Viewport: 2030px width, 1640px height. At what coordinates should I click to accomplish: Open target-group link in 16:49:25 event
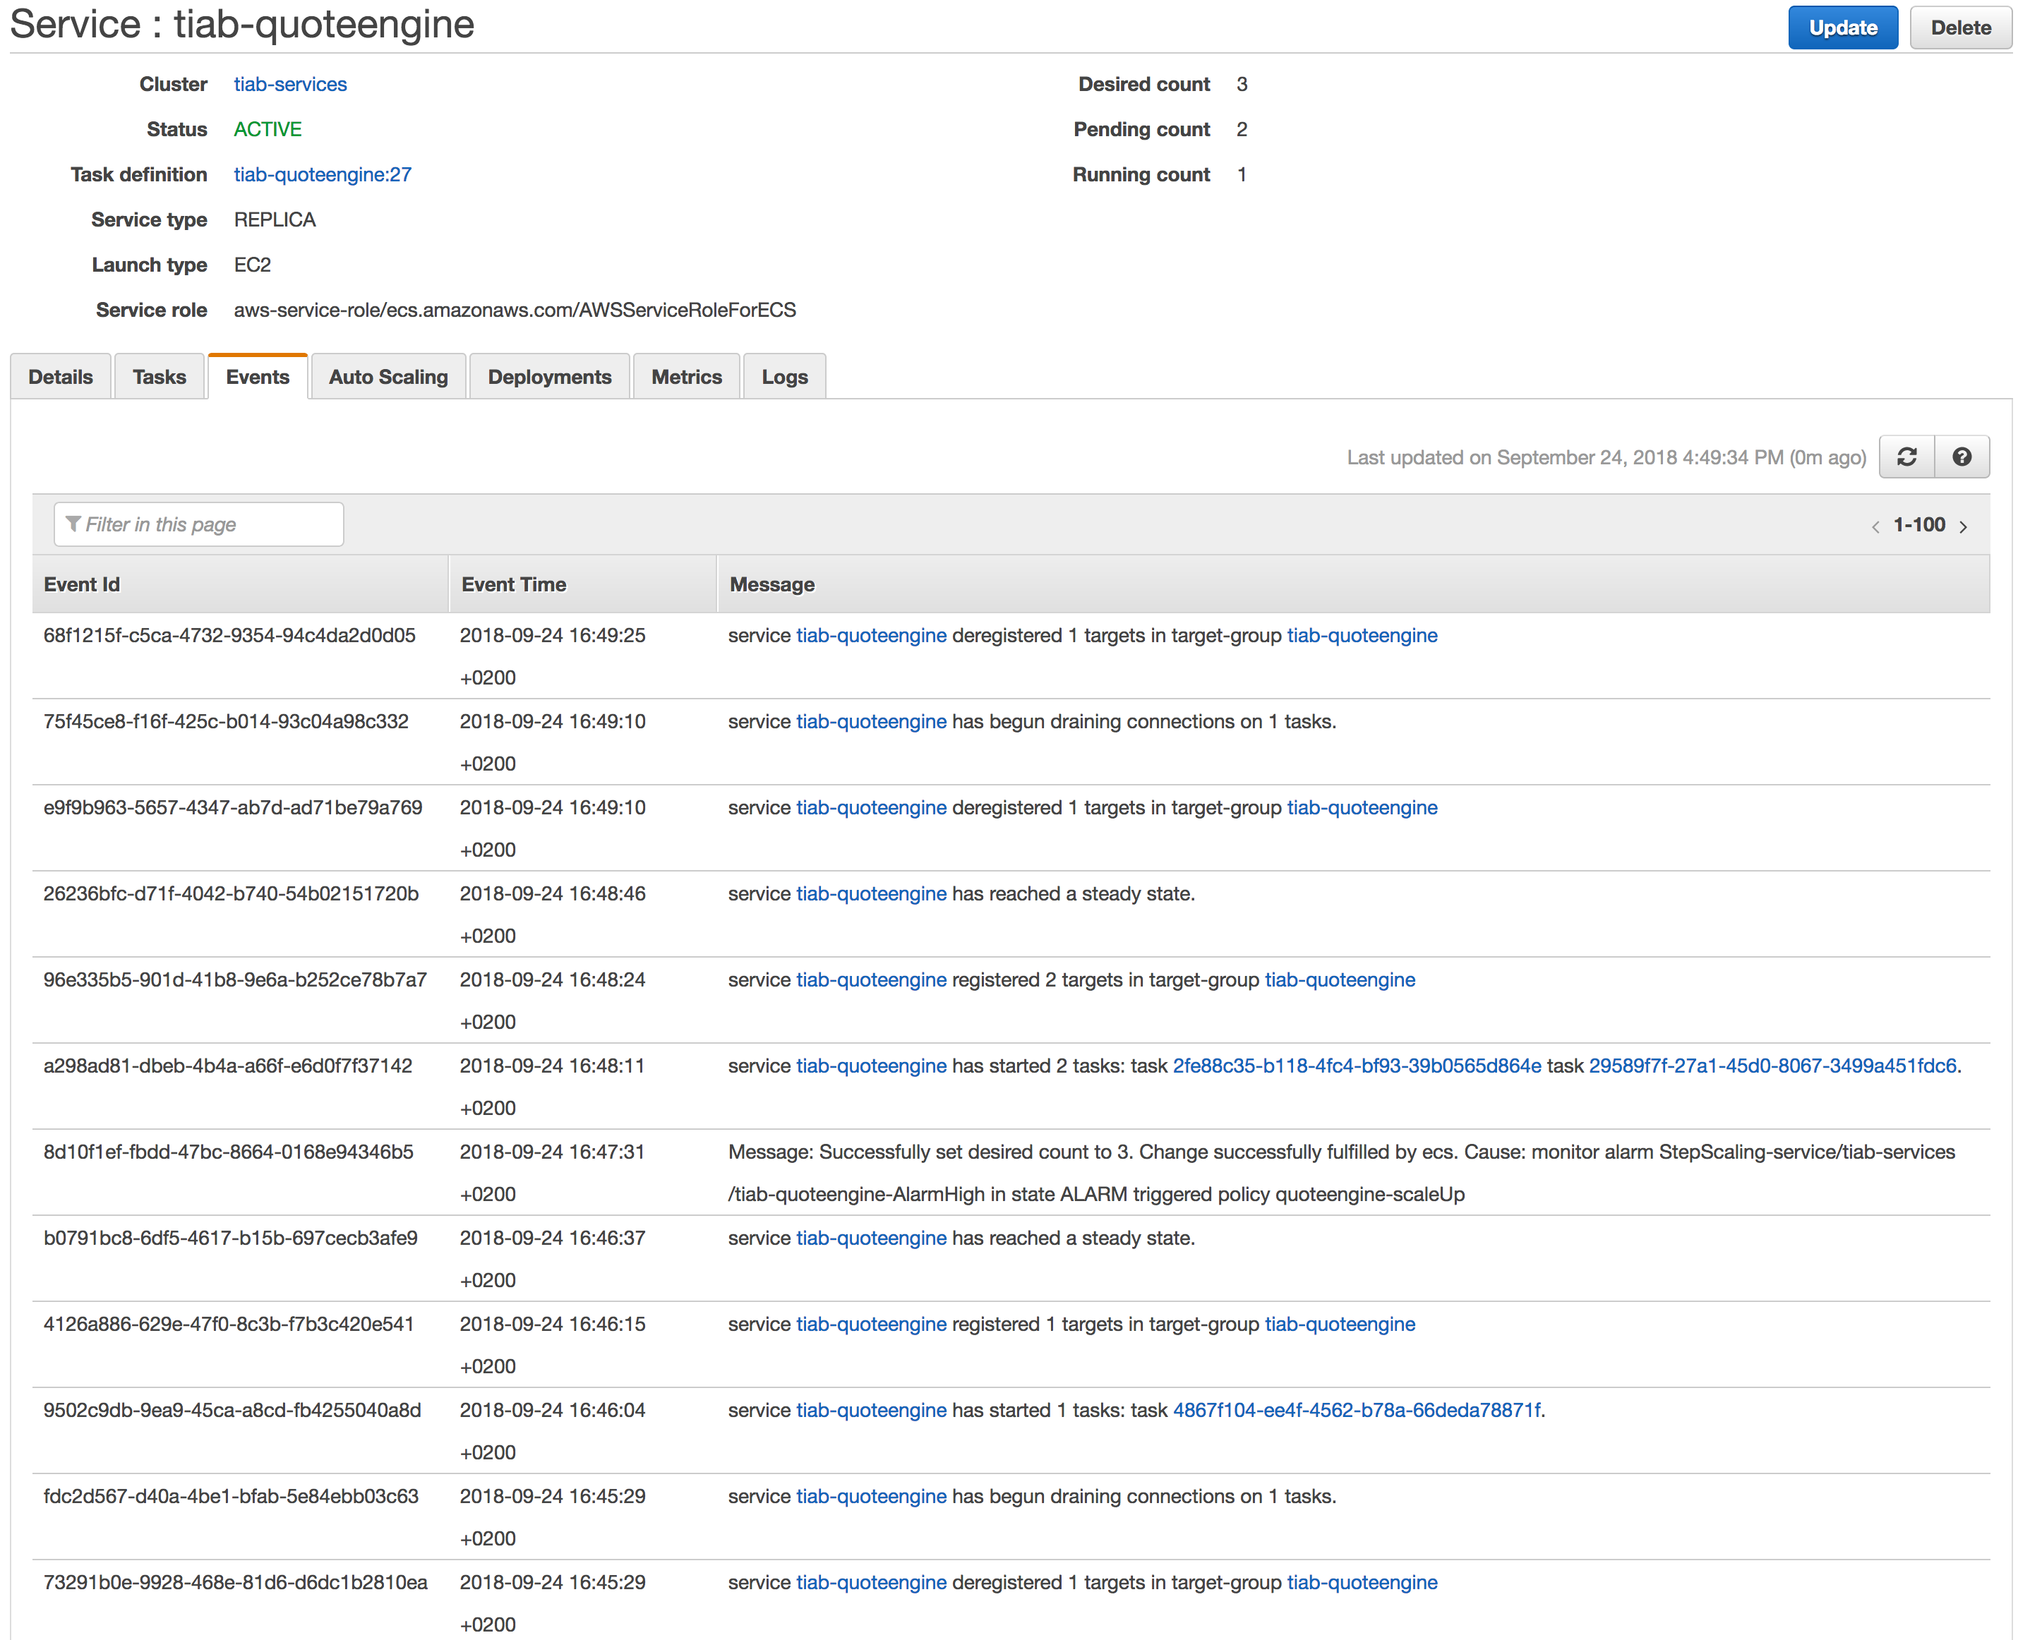[x=1362, y=636]
